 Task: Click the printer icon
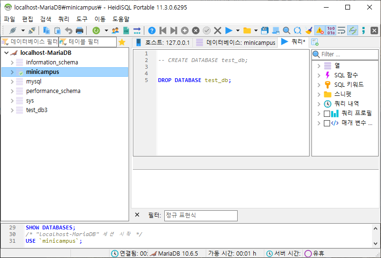tap(80, 31)
